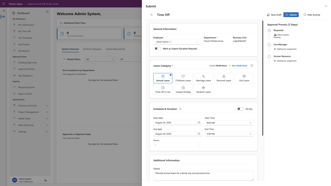Select Unpaid Holiday category
331x186 pixels.
183,90
